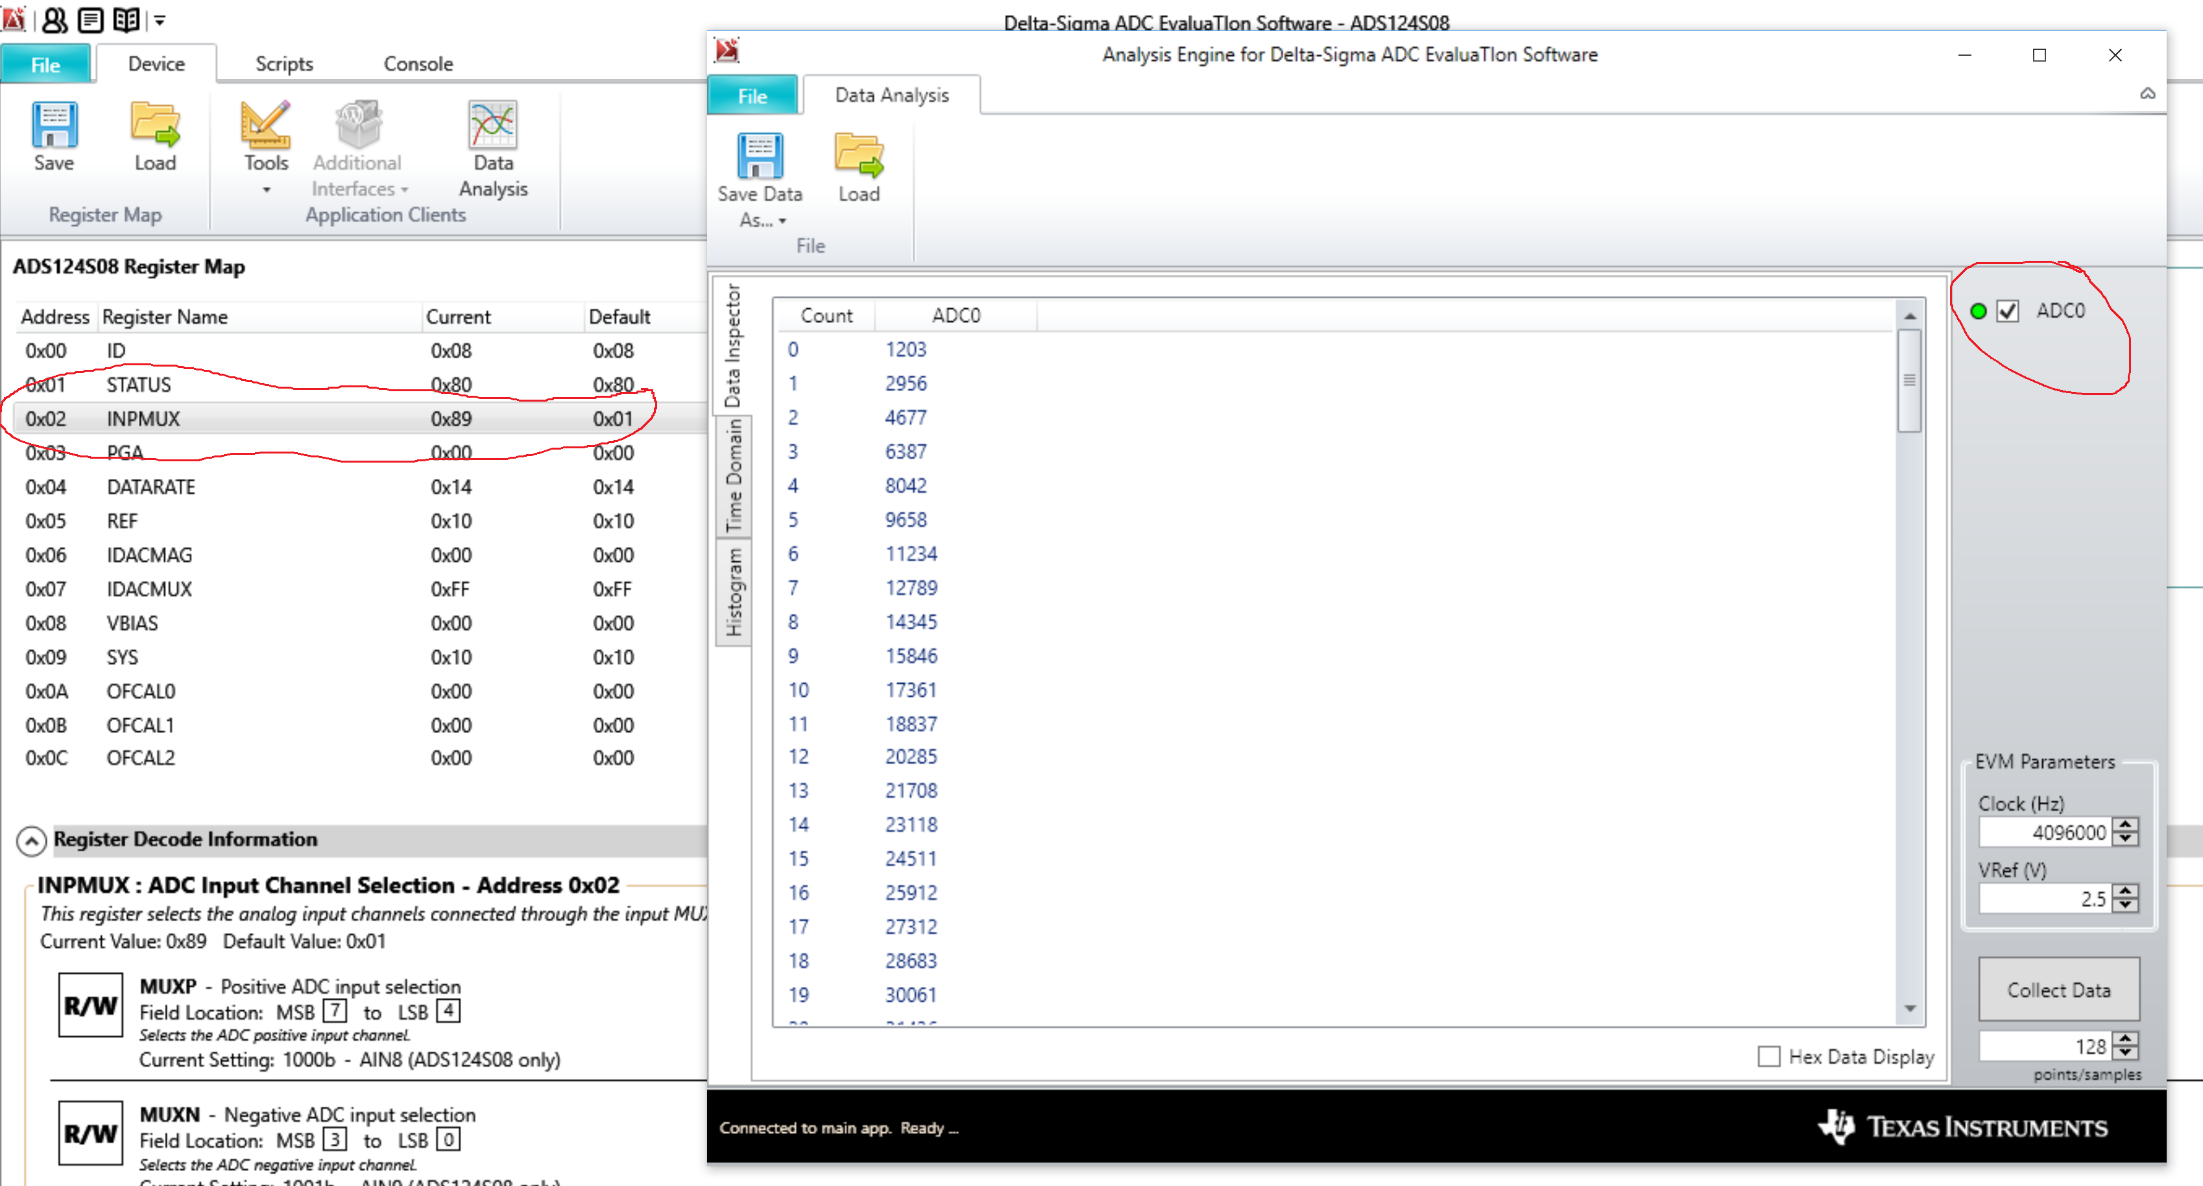2203x1186 pixels.
Task: Uncheck the ADC0 channel checkbox
Action: (2007, 311)
